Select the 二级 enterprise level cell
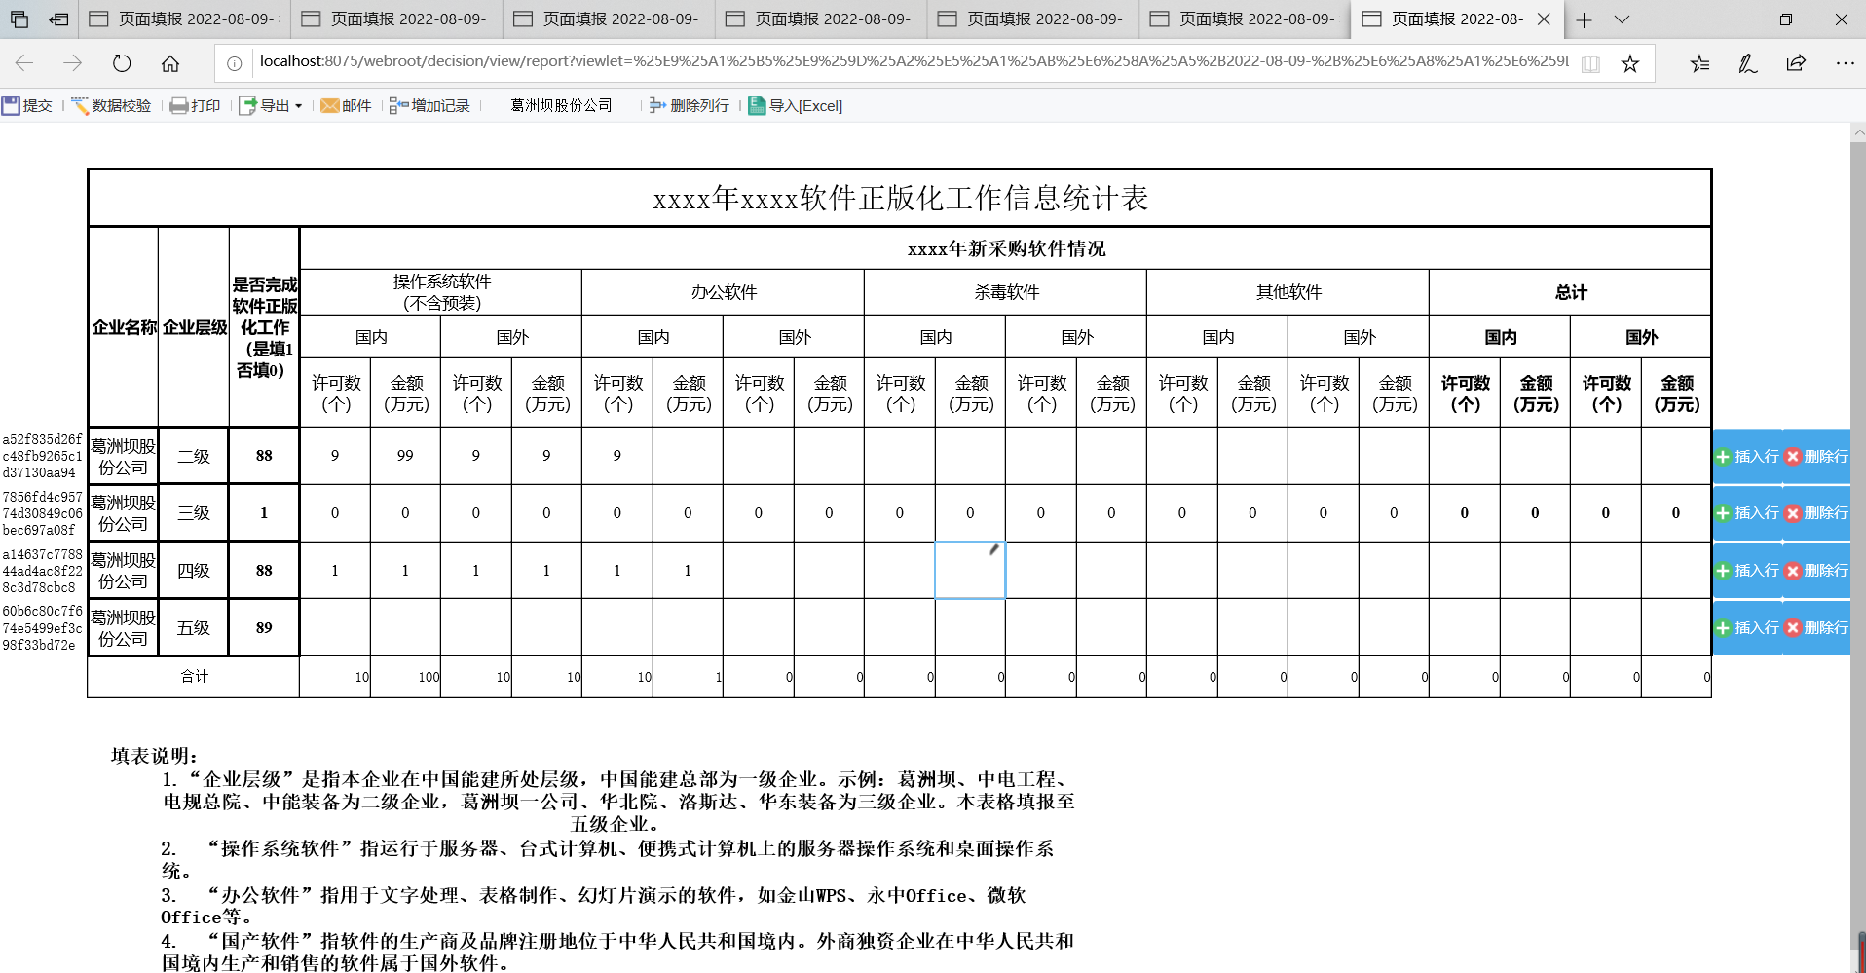Viewport: 1866px width, 973px height. point(194,456)
